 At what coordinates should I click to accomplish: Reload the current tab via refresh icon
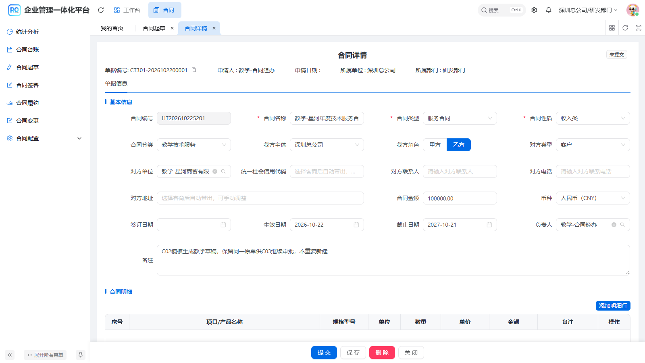tap(625, 28)
